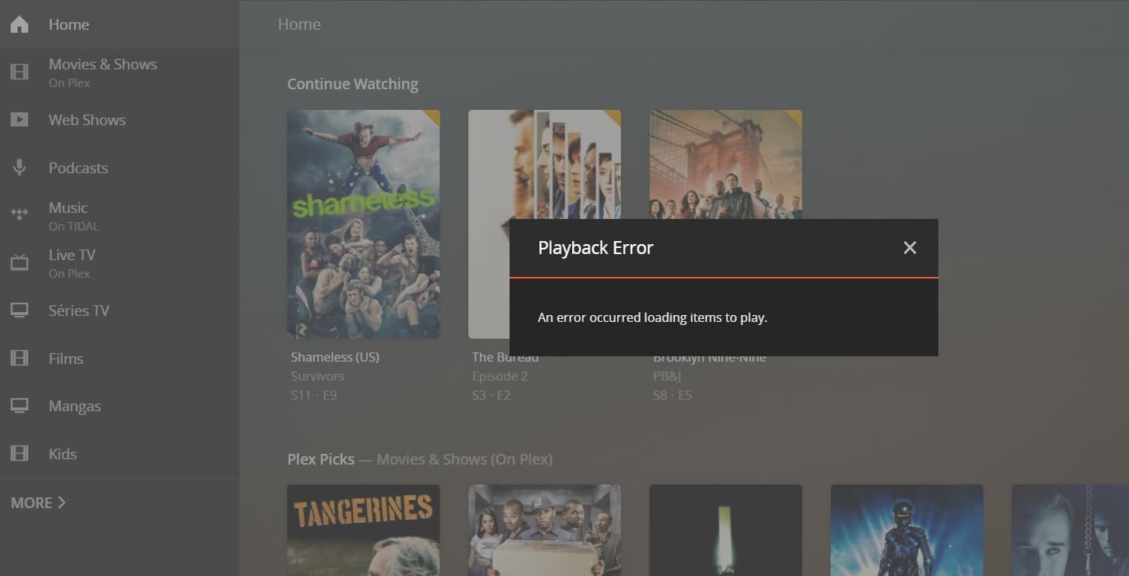
Task: Open Live TV on Plex
Action: 120,263
